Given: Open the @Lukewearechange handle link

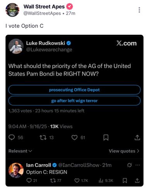Looking at the screenshot, I should pyautogui.click(x=49, y=49).
